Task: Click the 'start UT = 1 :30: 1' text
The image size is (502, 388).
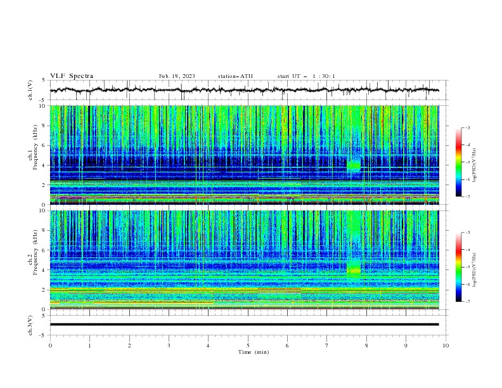Action: [306, 76]
